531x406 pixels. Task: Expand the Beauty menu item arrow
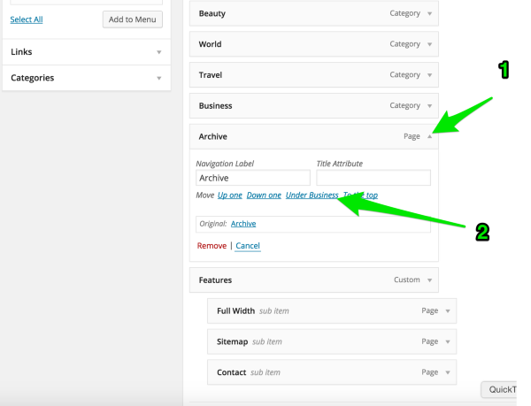coord(429,14)
